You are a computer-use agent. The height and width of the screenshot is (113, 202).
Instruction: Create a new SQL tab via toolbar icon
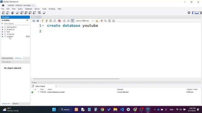tap(3, 13)
